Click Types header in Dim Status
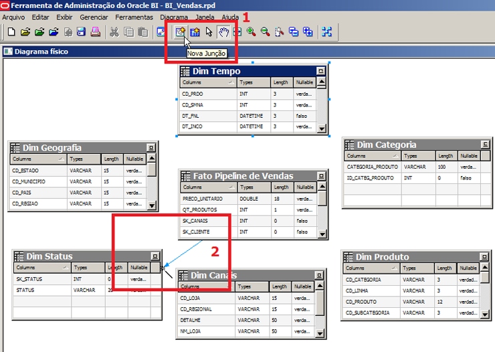 click(88, 268)
